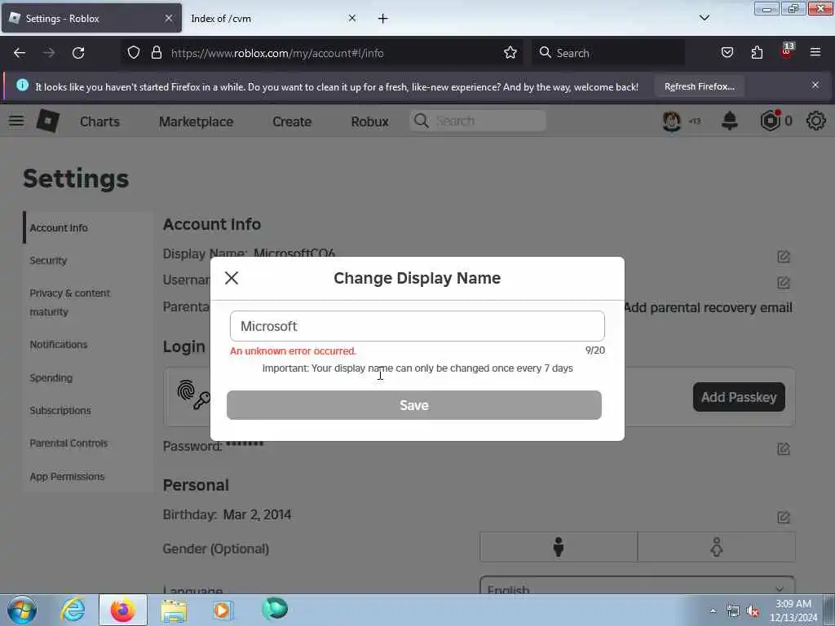Screen dimensions: 835x626
Task: Click the Firefox taskbar icon
Action: [x=122, y=610]
